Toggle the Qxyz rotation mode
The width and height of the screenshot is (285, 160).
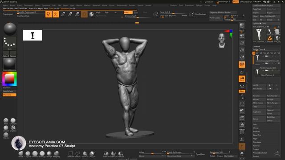[242, 91]
